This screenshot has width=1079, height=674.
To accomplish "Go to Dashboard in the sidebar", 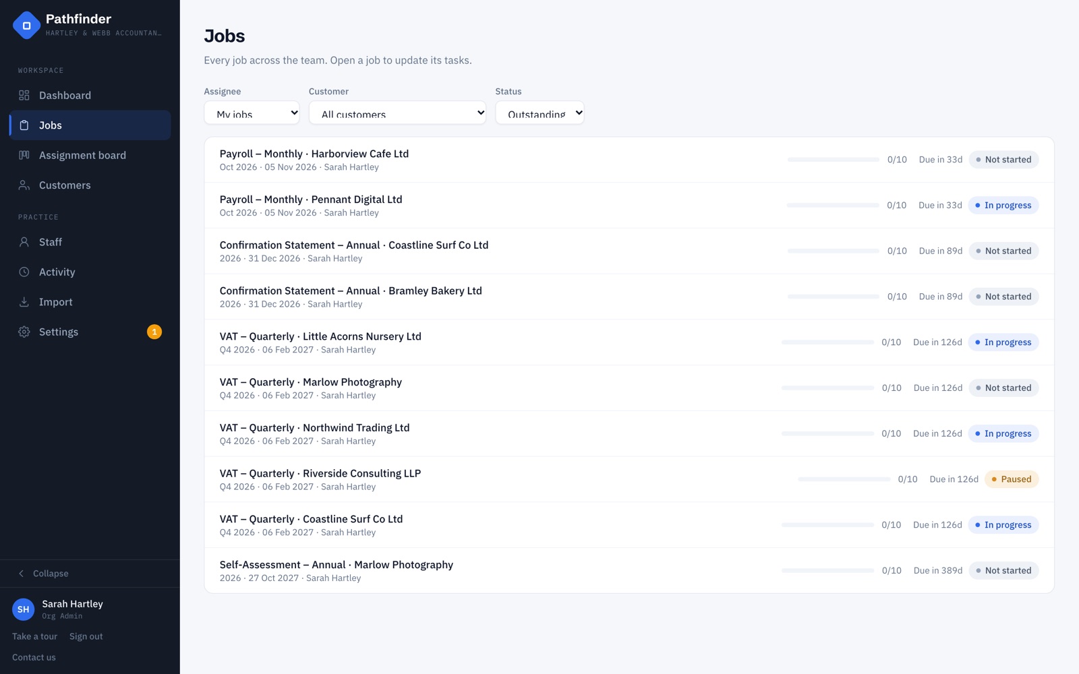I will [x=90, y=96].
